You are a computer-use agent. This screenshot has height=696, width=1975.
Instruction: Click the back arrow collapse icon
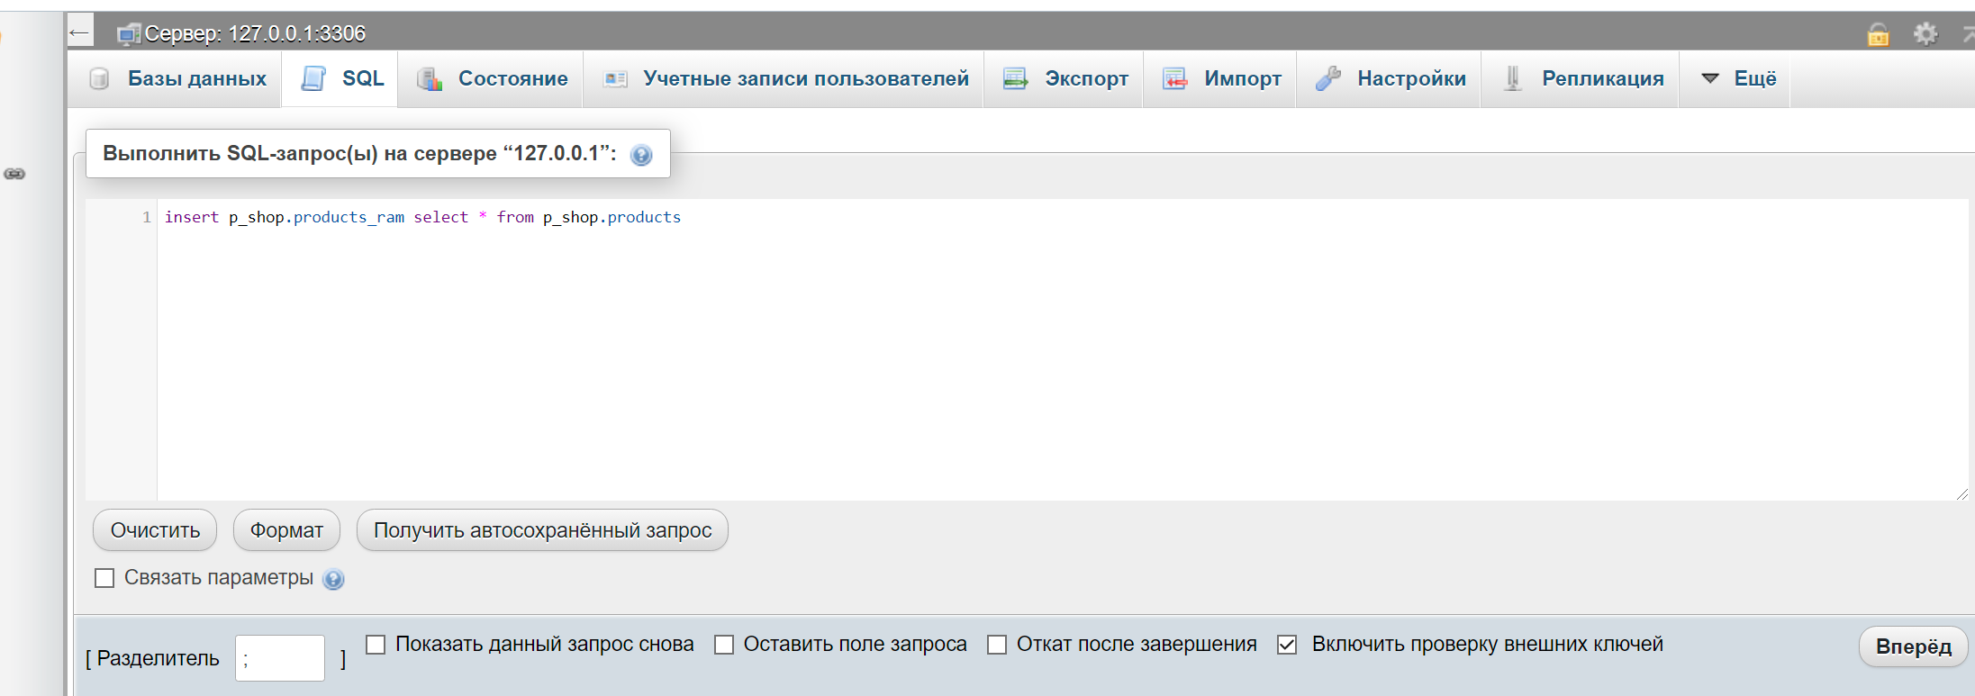[x=80, y=33]
